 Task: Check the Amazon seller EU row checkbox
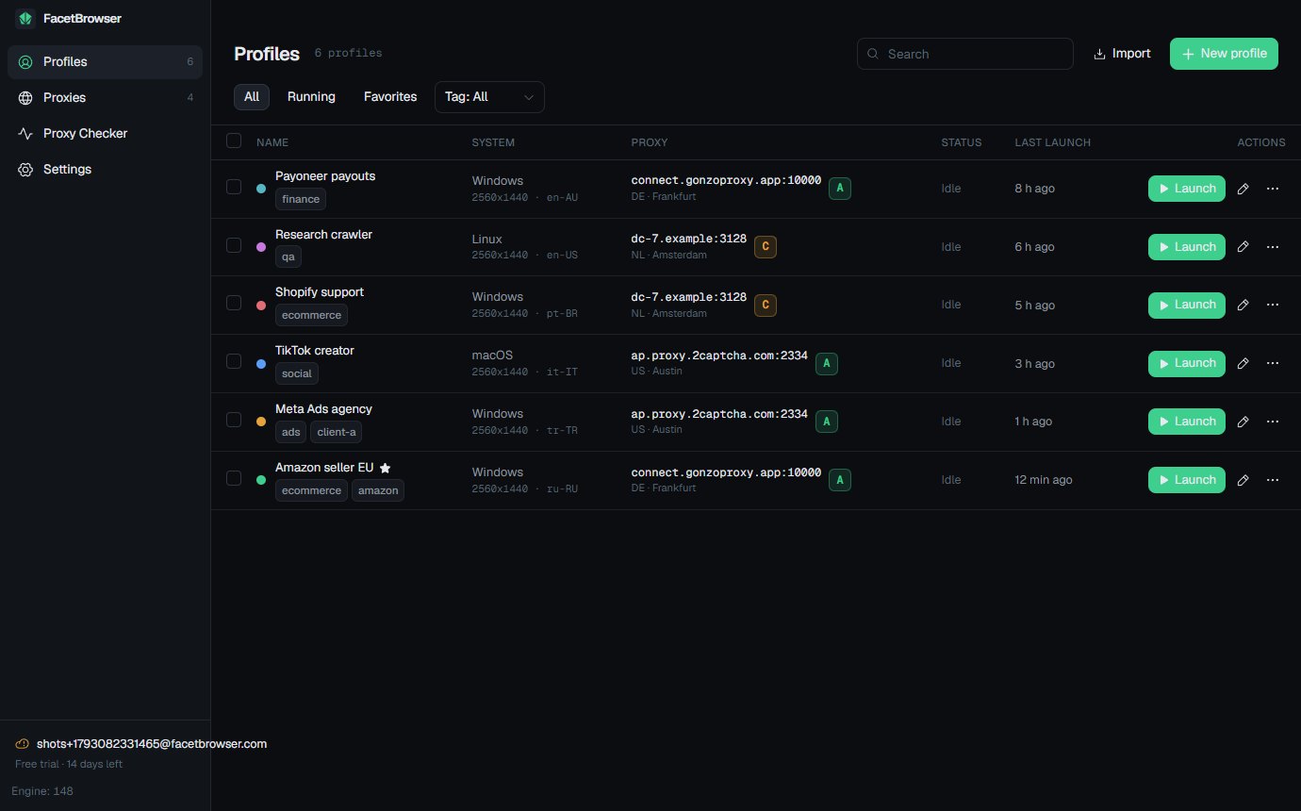point(234,478)
